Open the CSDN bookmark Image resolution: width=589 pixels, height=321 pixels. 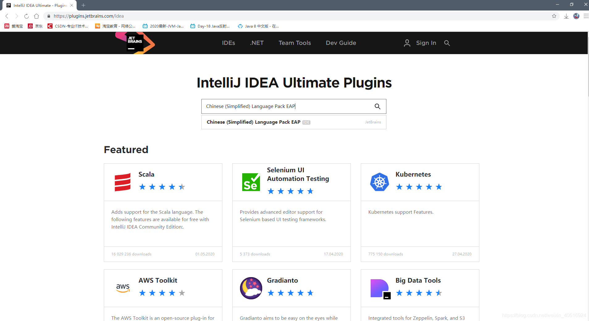(68, 26)
